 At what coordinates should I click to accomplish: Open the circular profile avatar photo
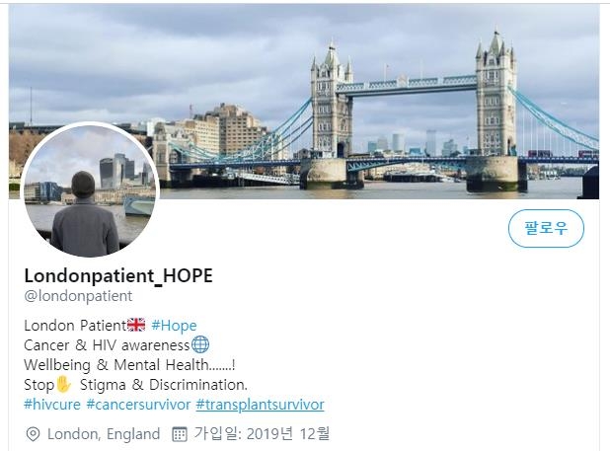pos(90,190)
